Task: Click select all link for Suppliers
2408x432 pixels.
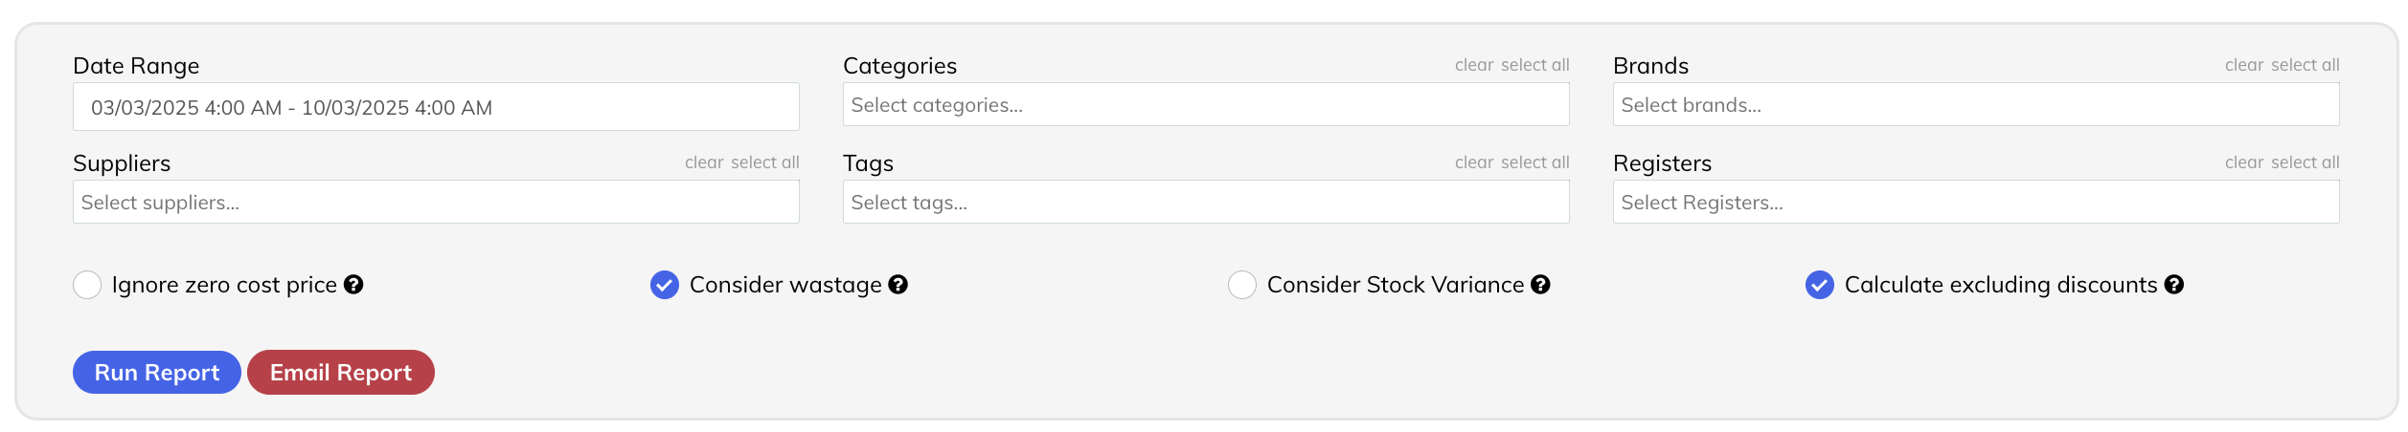Action: click(765, 162)
